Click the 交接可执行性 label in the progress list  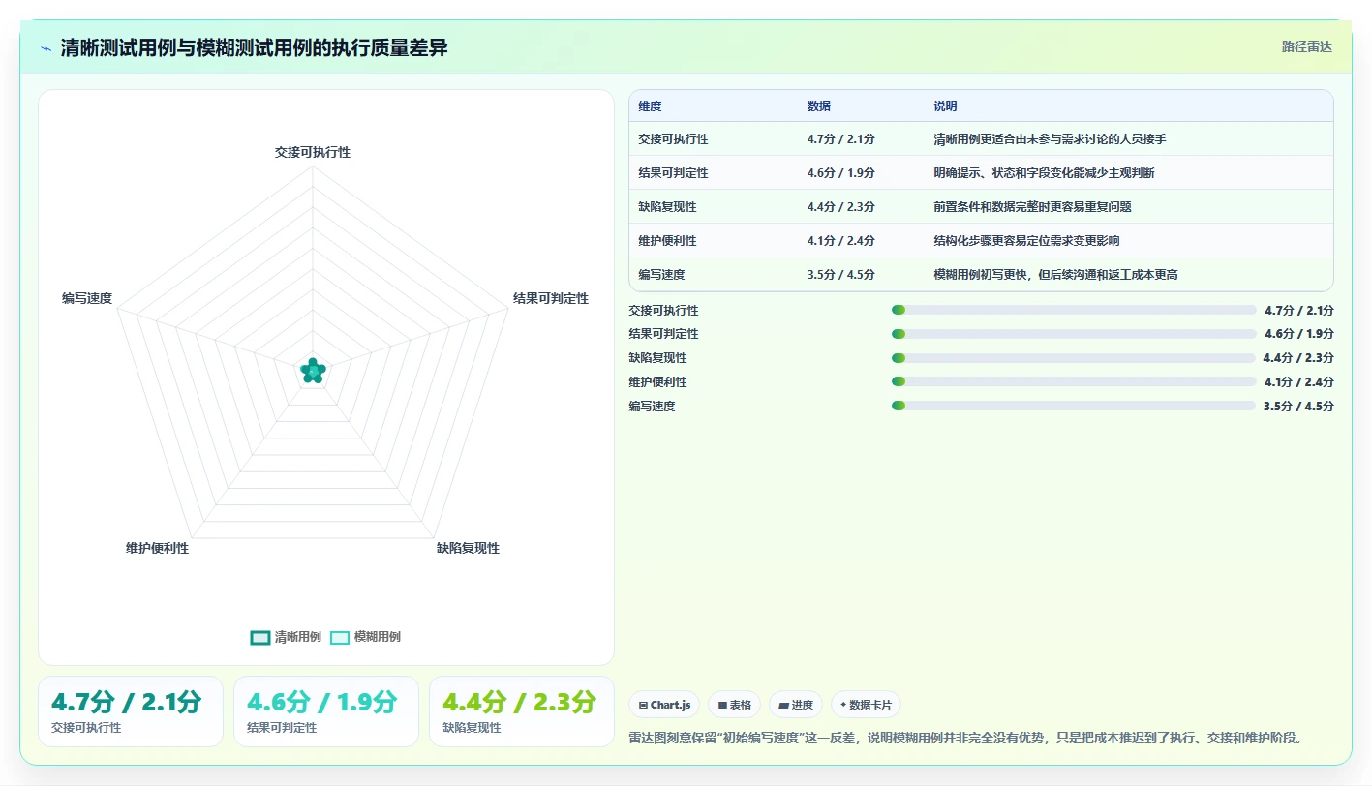click(x=663, y=311)
